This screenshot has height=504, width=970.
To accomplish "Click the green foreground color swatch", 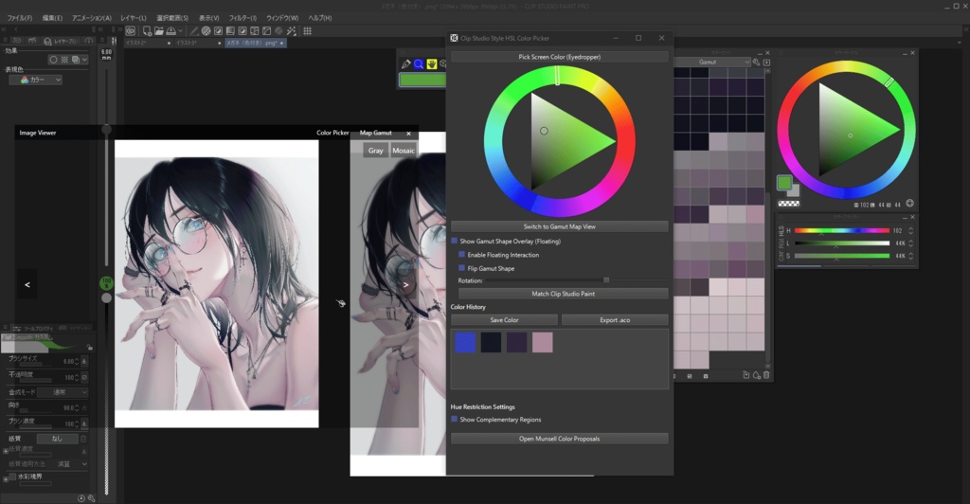I will tap(784, 183).
